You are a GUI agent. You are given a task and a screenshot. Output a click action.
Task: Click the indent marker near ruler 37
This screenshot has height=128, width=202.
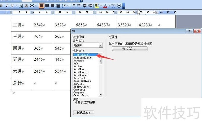pyautogui.click(x=139, y=13)
